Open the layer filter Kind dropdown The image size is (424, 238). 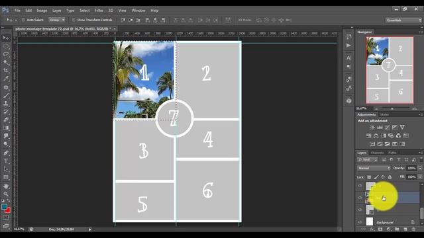pos(367,160)
